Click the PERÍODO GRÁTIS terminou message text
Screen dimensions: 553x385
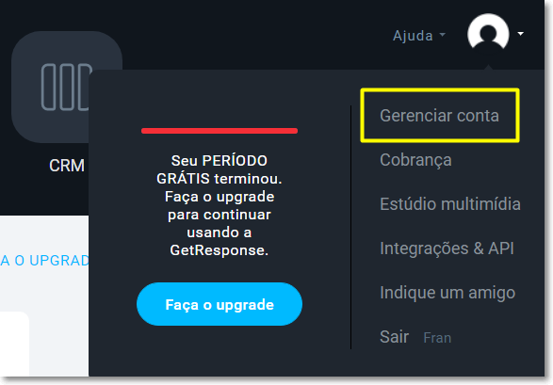click(x=219, y=169)
